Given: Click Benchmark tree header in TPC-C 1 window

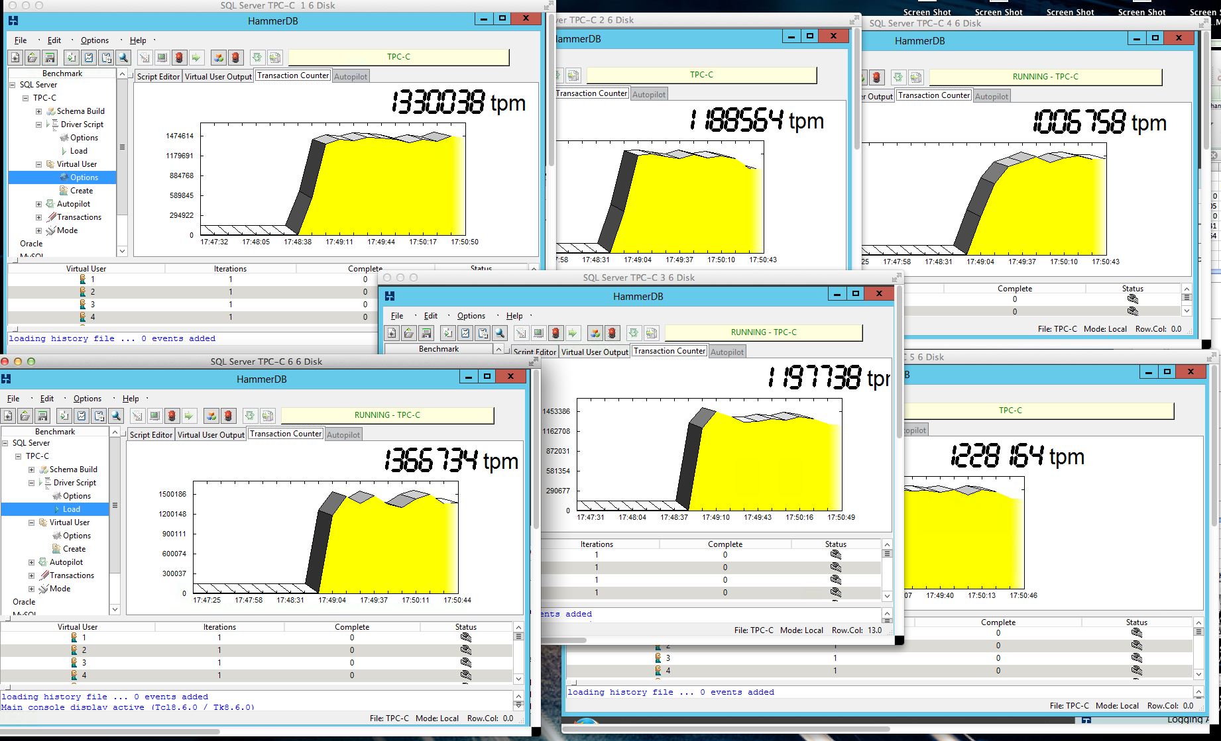Looking at the screenshot, I should [62, 74].
